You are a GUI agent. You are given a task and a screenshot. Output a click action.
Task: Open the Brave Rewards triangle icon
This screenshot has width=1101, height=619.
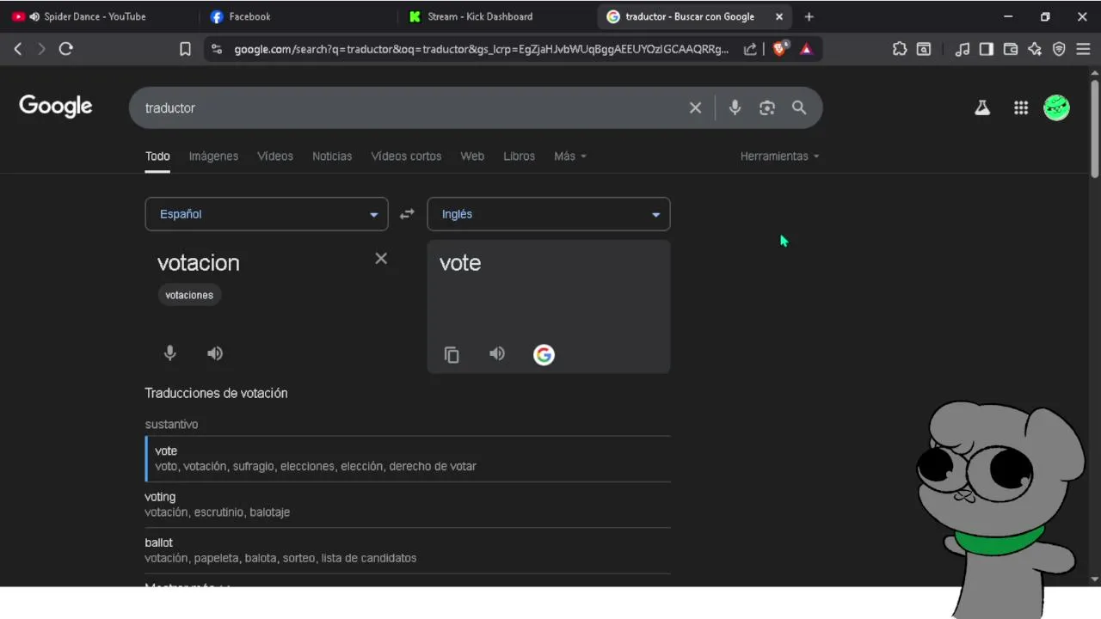[x=806, y=49]
